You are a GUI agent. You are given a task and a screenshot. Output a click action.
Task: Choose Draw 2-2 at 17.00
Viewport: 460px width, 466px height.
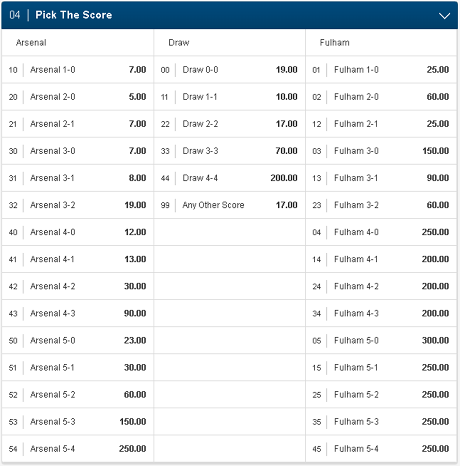tap(230, 124)
